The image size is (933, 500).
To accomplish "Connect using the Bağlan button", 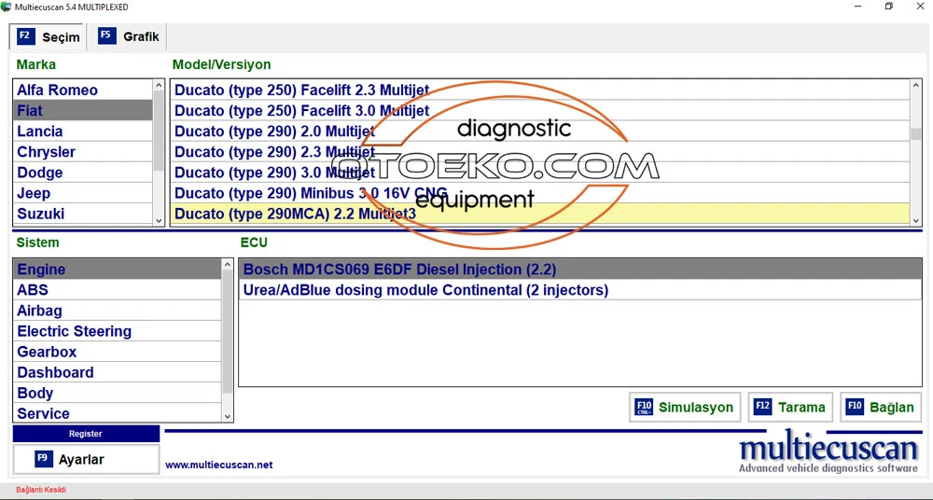I will coord(880,407).
